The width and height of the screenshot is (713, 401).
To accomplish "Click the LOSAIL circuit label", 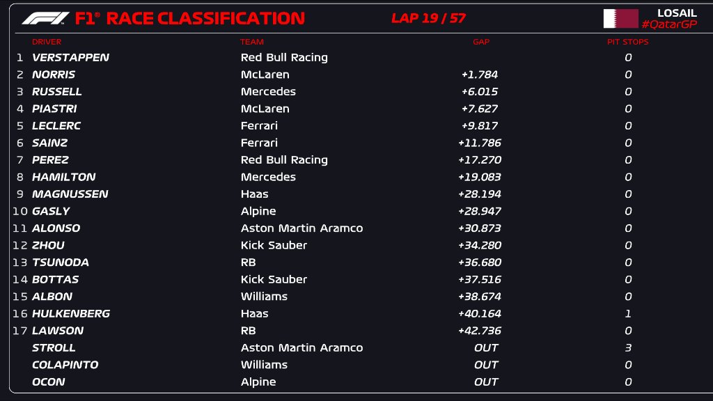I will click(676, 13).
